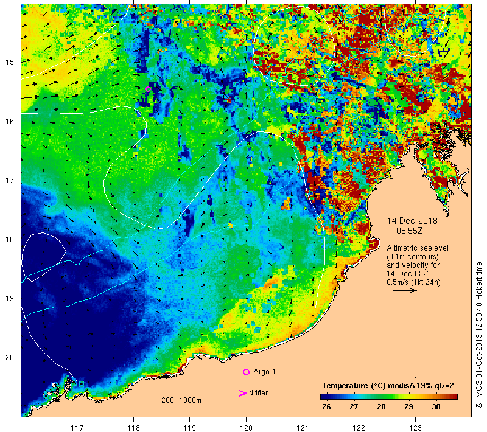Click the color scale label '30'
This screenshot has height=432, width=487.
coord(436,407)
